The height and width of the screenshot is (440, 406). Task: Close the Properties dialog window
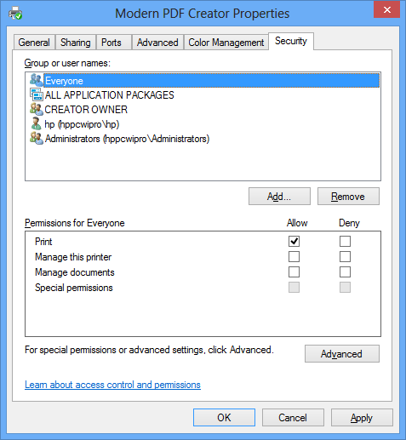pyautogui.click(x=386, y=10)
